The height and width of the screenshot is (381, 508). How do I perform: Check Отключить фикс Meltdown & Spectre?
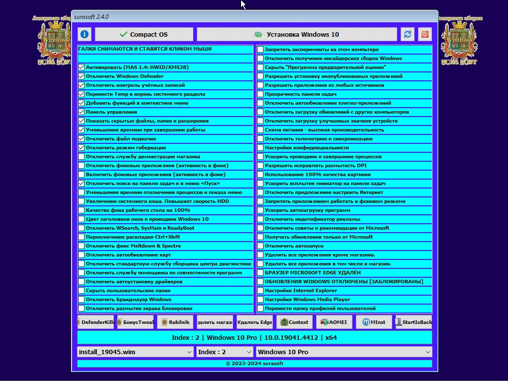pyautogui.click(x=82, y=246)
